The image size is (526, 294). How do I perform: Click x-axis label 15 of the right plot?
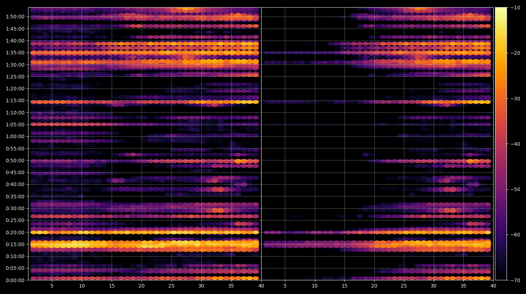[344, 286]
